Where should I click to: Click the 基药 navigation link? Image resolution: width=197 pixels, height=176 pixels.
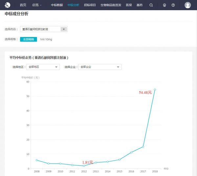139,5
